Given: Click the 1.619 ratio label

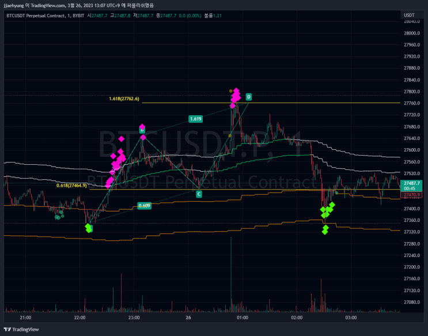Looking at the screenshot, I should point(195,119).
